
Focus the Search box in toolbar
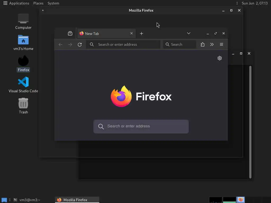180,44
